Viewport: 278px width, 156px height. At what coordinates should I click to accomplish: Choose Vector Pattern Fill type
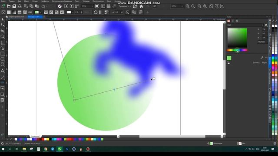tap(20, 12)
